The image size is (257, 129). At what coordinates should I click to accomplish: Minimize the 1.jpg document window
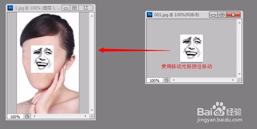[x=66, y=8]
